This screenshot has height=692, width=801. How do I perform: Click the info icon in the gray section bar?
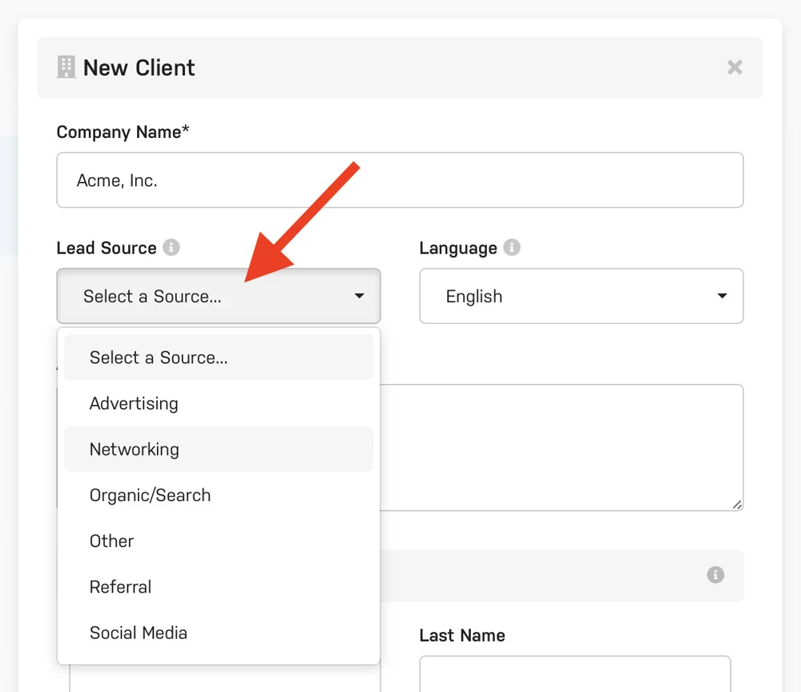[x=715, y=575]
